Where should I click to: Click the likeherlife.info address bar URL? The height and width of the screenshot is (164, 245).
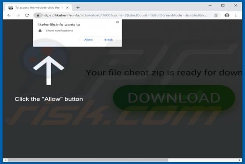[124, 15]
